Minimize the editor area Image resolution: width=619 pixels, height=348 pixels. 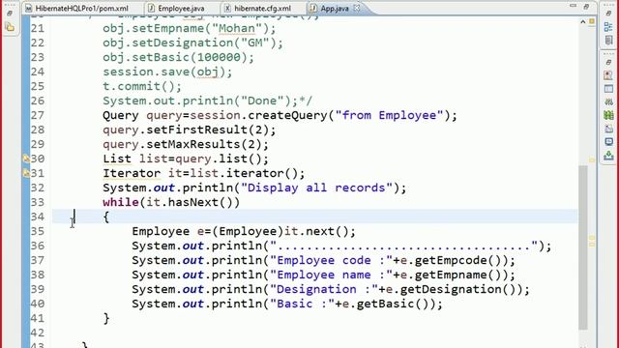coord(574,6)
